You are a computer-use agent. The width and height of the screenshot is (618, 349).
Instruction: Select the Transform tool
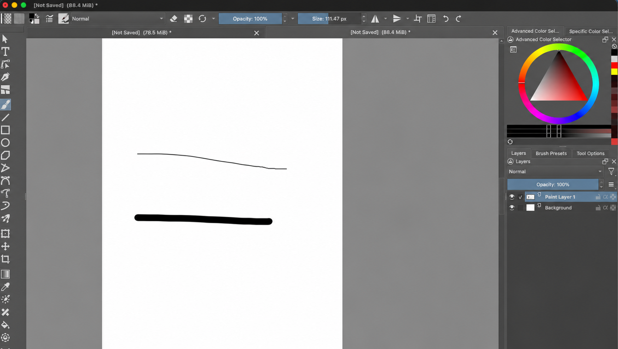6,234
